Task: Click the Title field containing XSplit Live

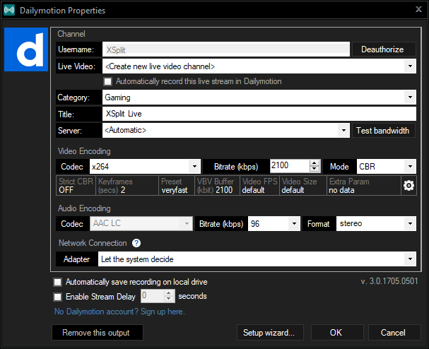Action: coord(259,114)
